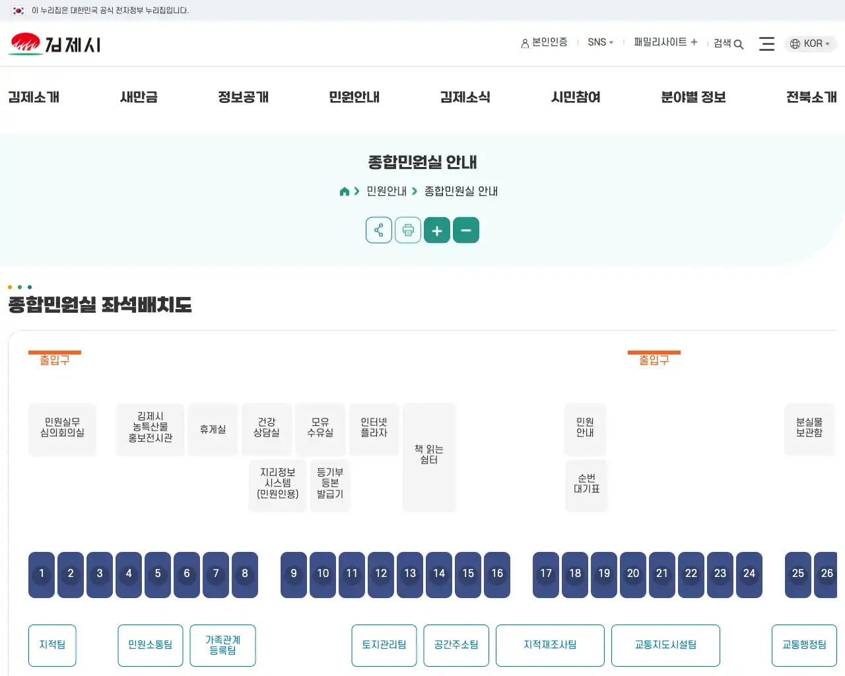Open the SNS dropdown in the header
The width and height of the screenshot is (845, 676).
pyautogui.click(x=597, y=42)
